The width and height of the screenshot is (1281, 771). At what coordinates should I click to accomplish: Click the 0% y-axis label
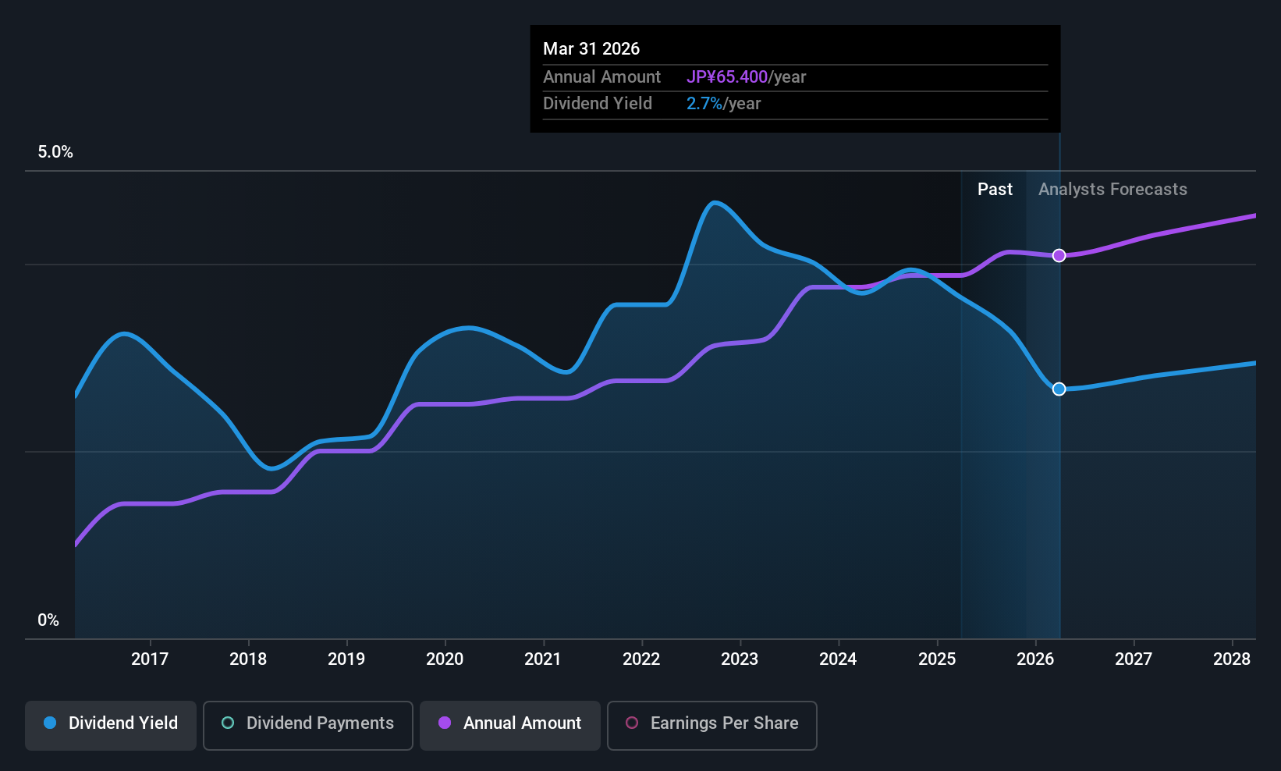[x=48, y=620]
